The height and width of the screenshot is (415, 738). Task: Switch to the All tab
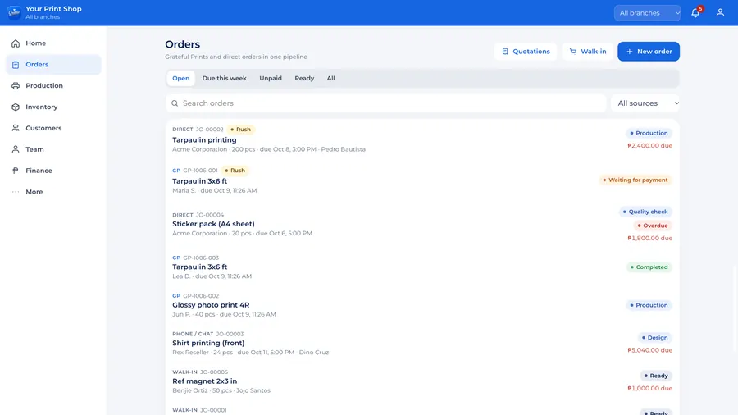click(x=331, y=78)
